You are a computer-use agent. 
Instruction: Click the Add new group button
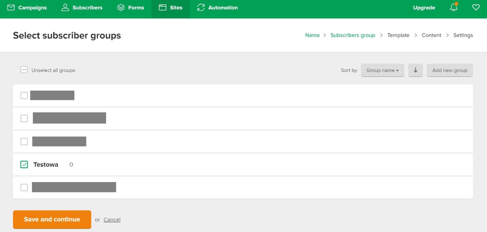pyautogui.click(x=450, y=70)
